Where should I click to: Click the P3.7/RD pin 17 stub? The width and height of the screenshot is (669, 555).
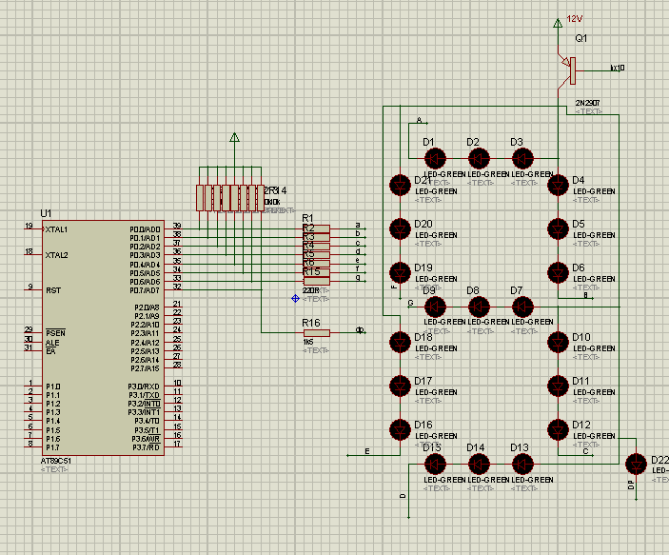coord(175,446)
